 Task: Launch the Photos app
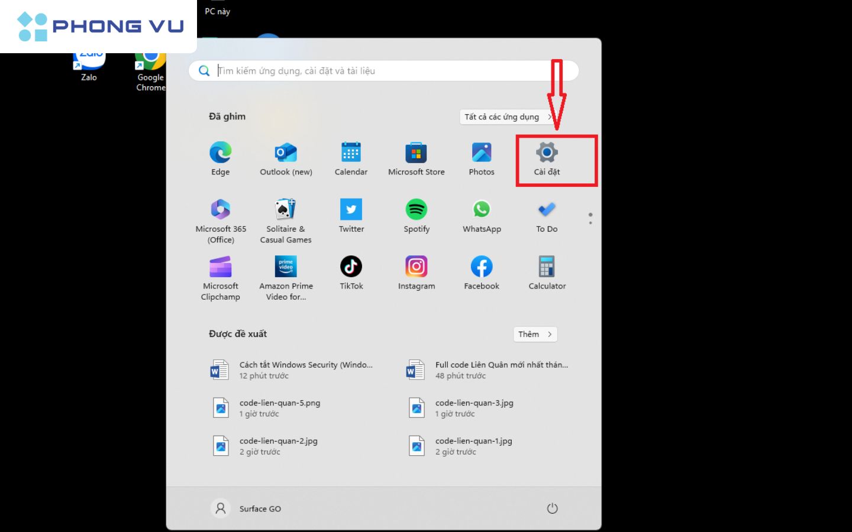click(x=481, y=158)
